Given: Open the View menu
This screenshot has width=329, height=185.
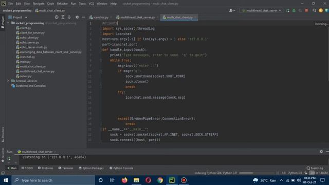Looking at the screenshot, I should 27,4.
